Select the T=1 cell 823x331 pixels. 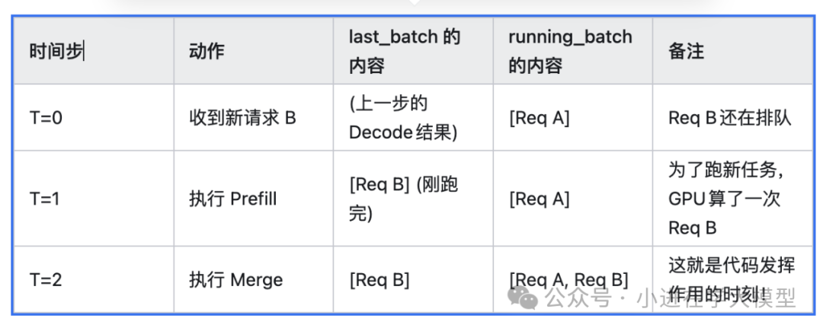[46, 199]
